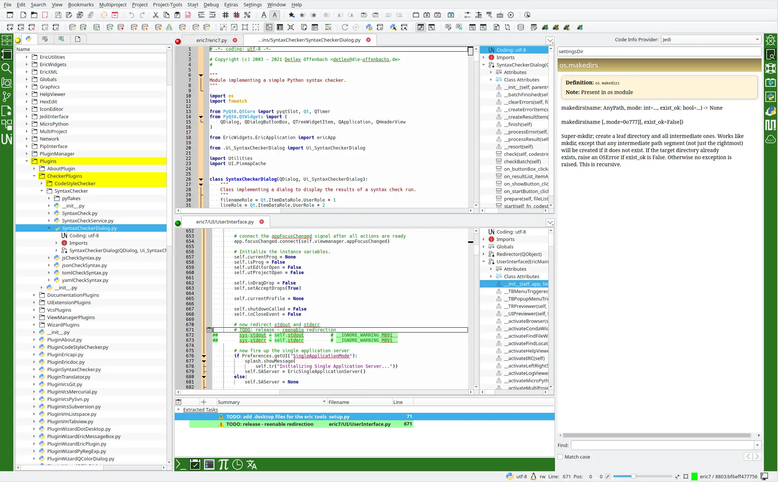The height and width of the screenshot is (482, 778).
Task: Select the Project menu item
Action: 139,4
